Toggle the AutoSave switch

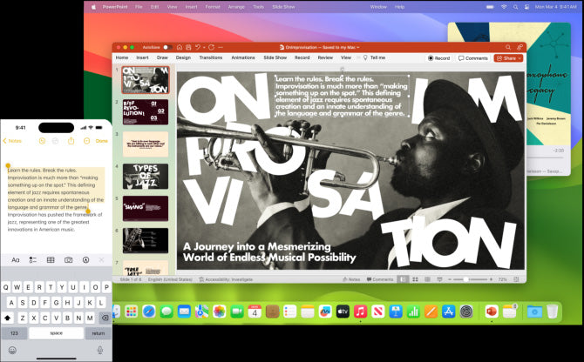tap(165, 47)
